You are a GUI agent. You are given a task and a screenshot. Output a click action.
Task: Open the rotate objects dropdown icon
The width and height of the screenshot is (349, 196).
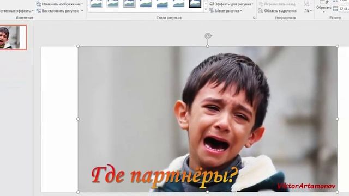tap(308, 10)
